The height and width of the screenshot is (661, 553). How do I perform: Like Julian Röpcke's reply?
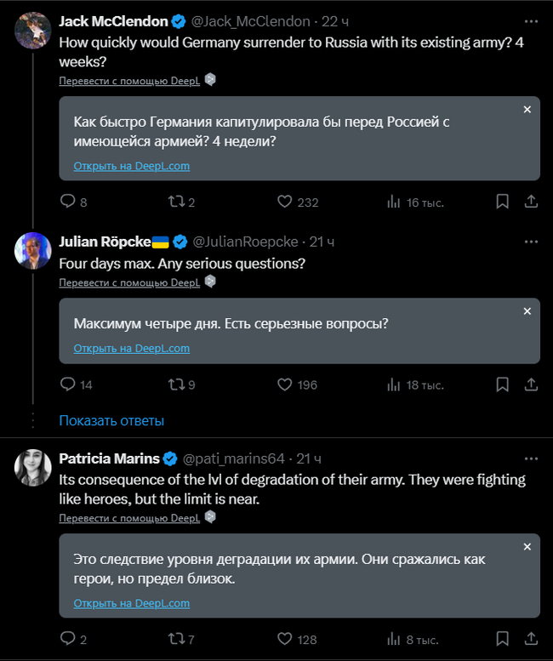tap(286, 385)
